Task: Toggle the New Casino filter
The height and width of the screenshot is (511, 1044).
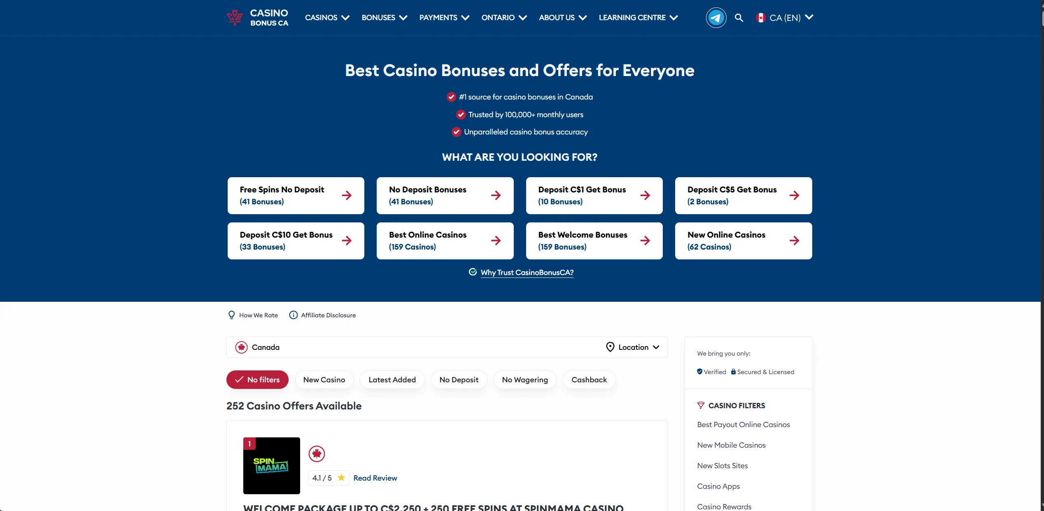Action: (324, 380)
